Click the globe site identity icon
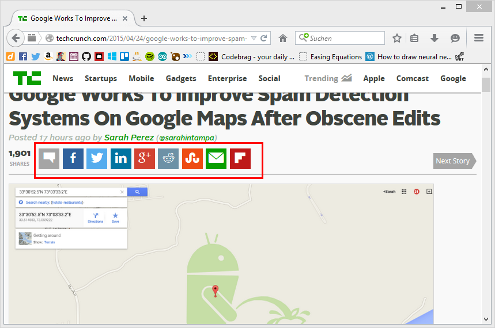The height and width of the screenshot is (328, 495). click(x=50, y=38)
